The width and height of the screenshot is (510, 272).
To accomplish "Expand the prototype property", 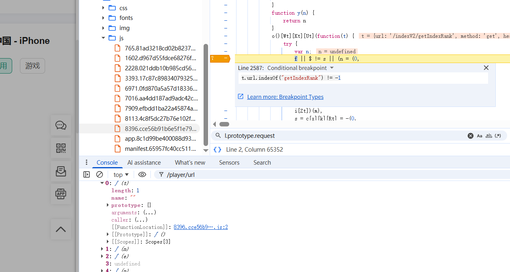I will [x=108, y=205].
